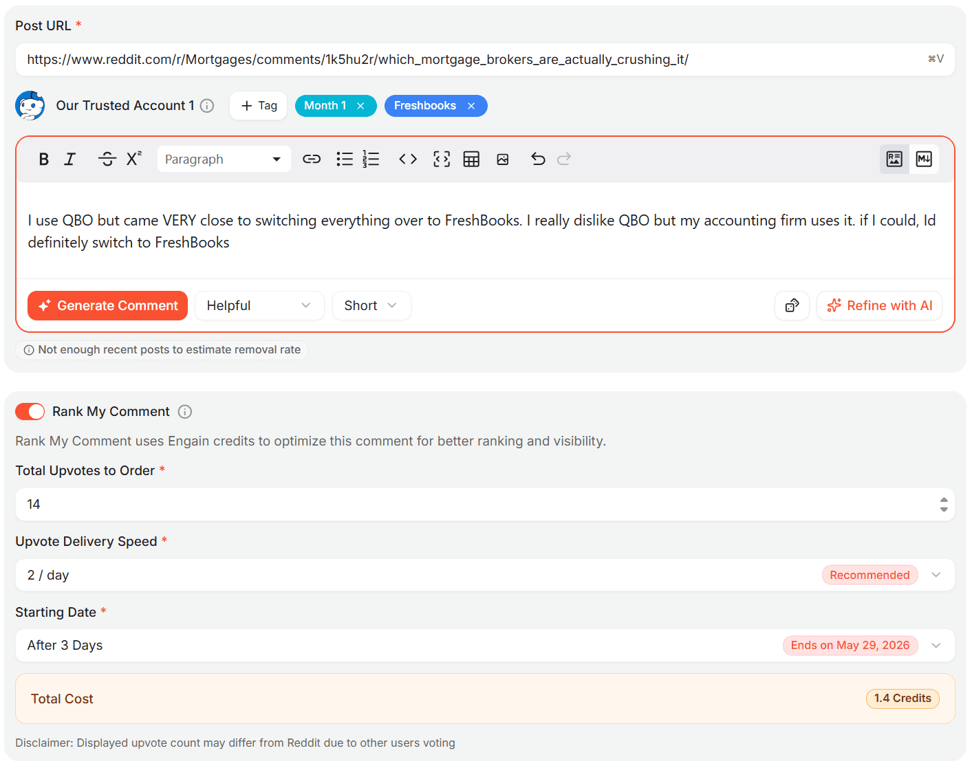This screenshot has width=972, height=768.
Task: Expand the Upvote Delivery Speed dropdown
Action: click(485, 575)
